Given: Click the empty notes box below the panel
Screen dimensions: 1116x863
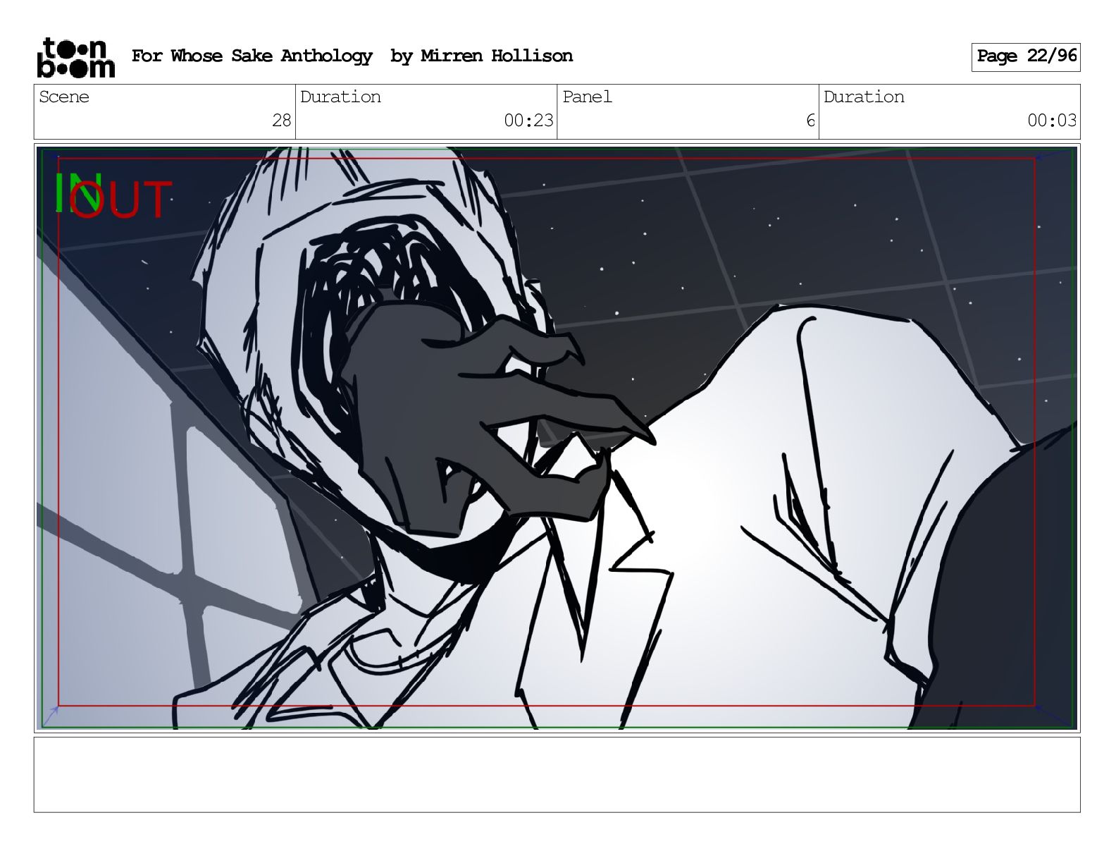Looking at the screenshot, I should click(x=557, y=774).
